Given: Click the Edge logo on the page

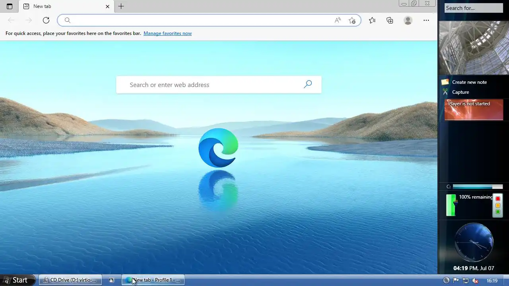Looking at the screenshot, I should pos(218,148).
